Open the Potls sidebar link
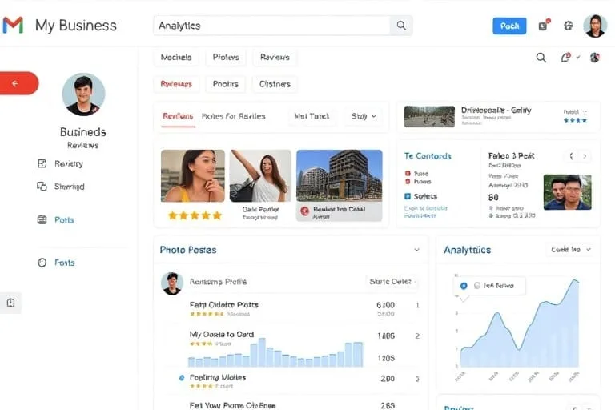This screenshot has width=615, height=410. point(64,219)
